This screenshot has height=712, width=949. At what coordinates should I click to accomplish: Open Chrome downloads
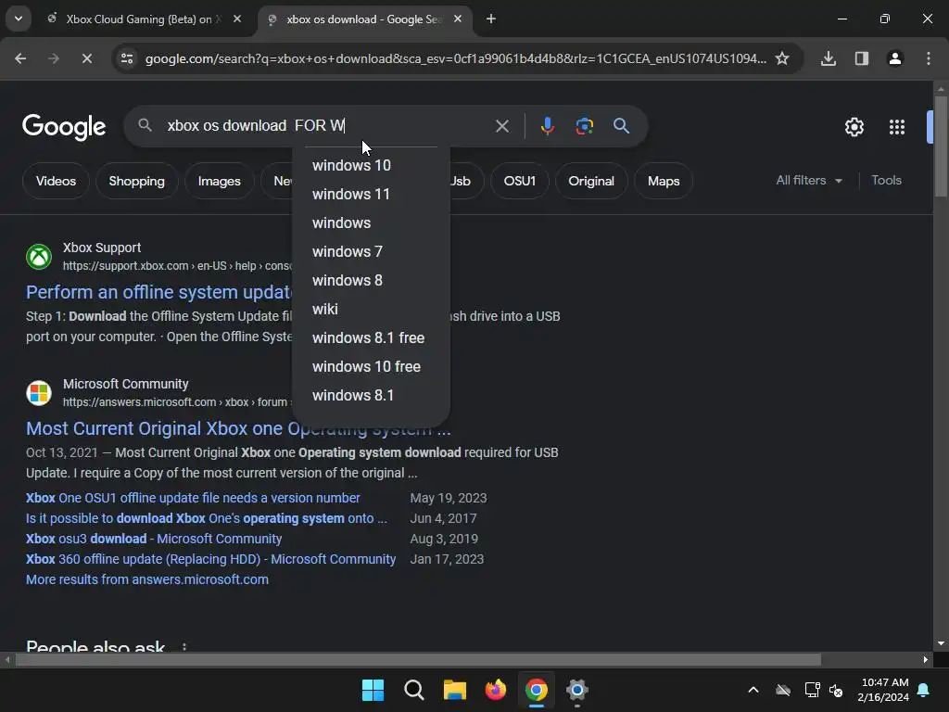(828, 58)
